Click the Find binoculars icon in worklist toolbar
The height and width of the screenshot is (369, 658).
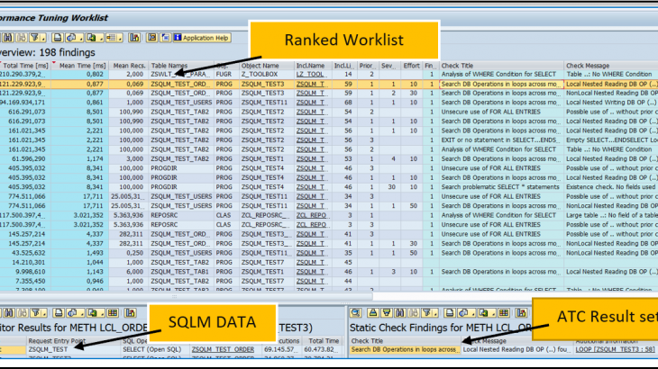pos(7,38)
